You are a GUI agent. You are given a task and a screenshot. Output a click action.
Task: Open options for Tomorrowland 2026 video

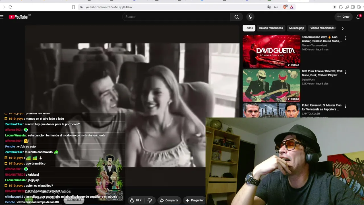(345, 38)
